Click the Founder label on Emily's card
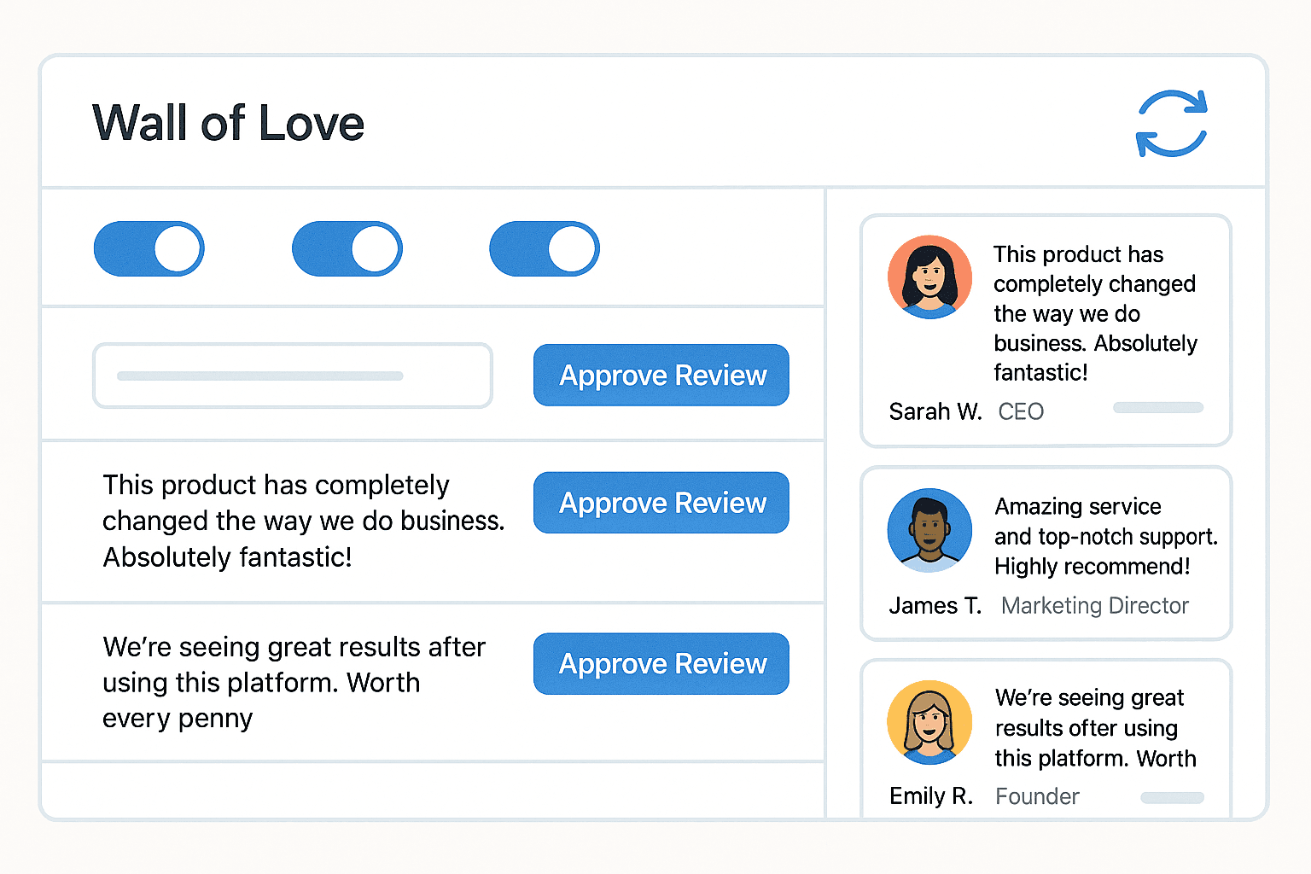This screenshot has width=1311, height=874. click(1036, 796)
